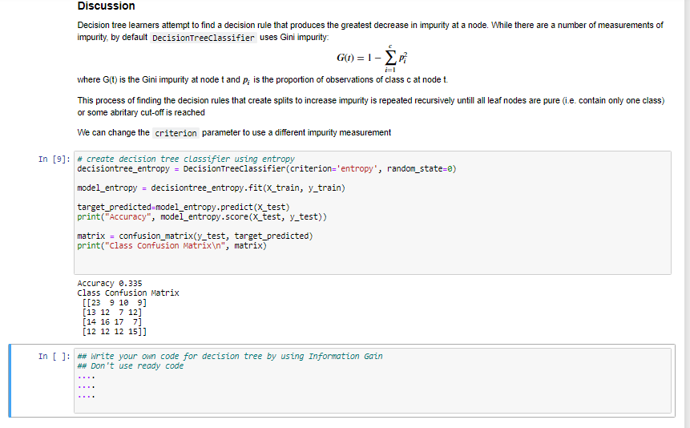Click the matrix row [14 16 17 7]

[111, 322]
